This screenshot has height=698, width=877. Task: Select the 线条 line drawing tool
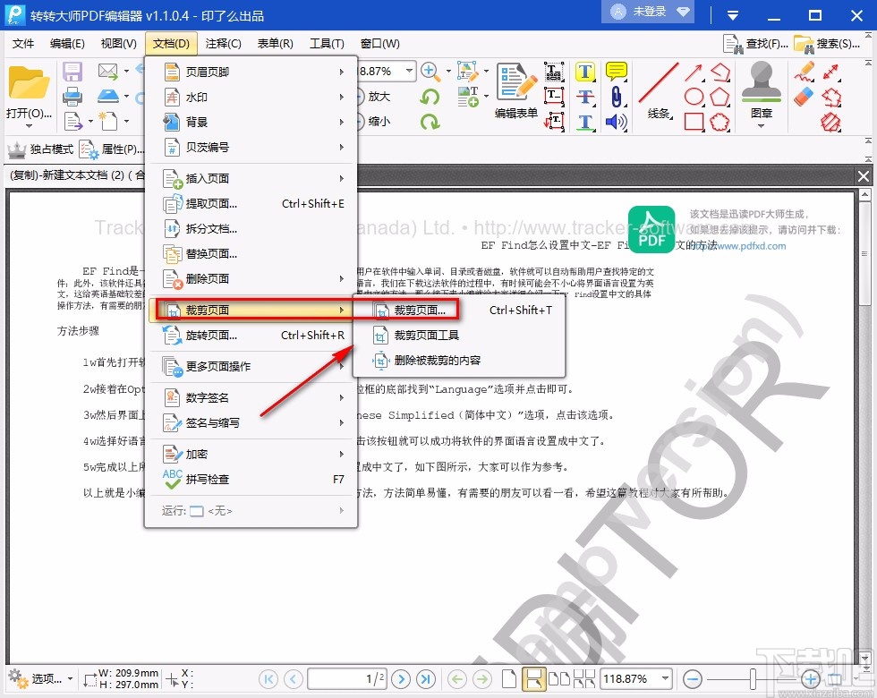659,91
